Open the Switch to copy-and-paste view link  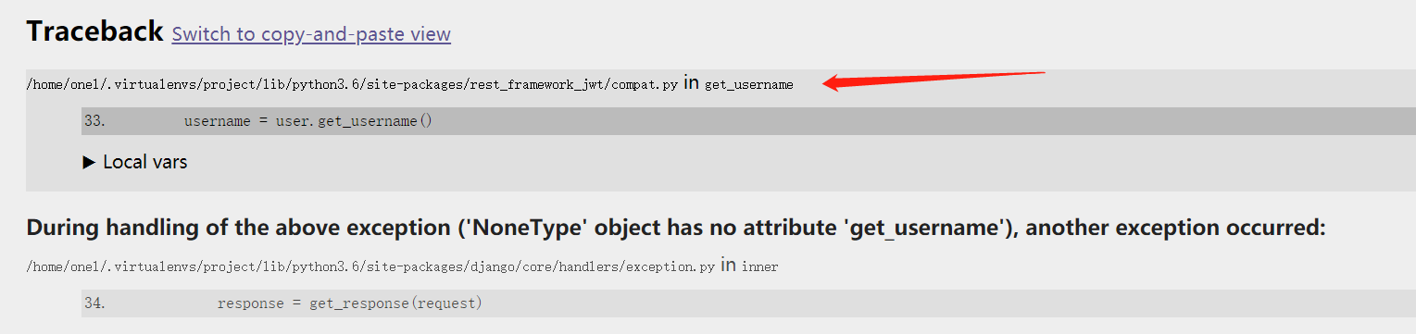point(311,34)
